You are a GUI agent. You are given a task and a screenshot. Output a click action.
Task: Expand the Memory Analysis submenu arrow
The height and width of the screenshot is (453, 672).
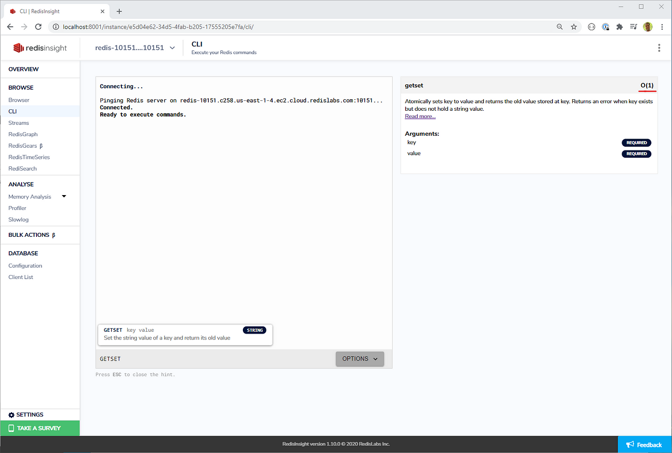64,197
